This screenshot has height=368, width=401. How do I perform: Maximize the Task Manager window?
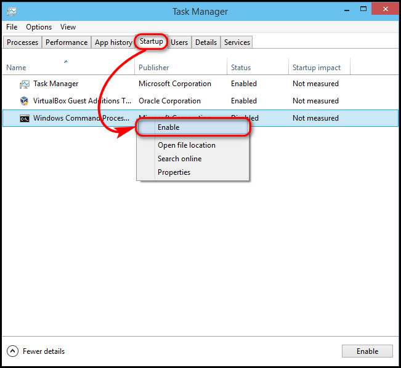(x=363, y=9)
